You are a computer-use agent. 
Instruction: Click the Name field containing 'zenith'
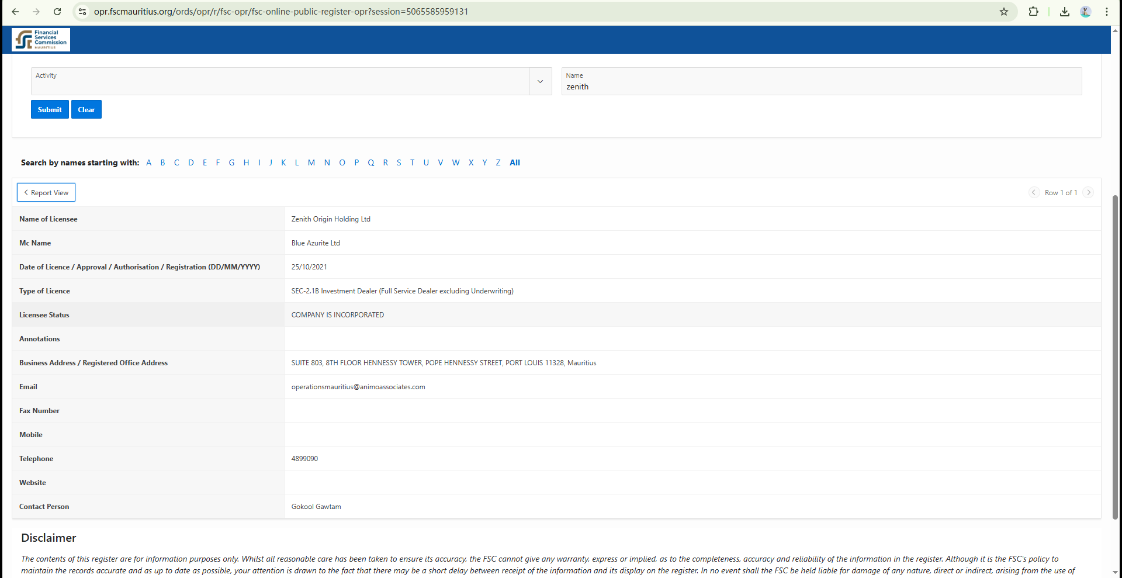click(821, 86)
